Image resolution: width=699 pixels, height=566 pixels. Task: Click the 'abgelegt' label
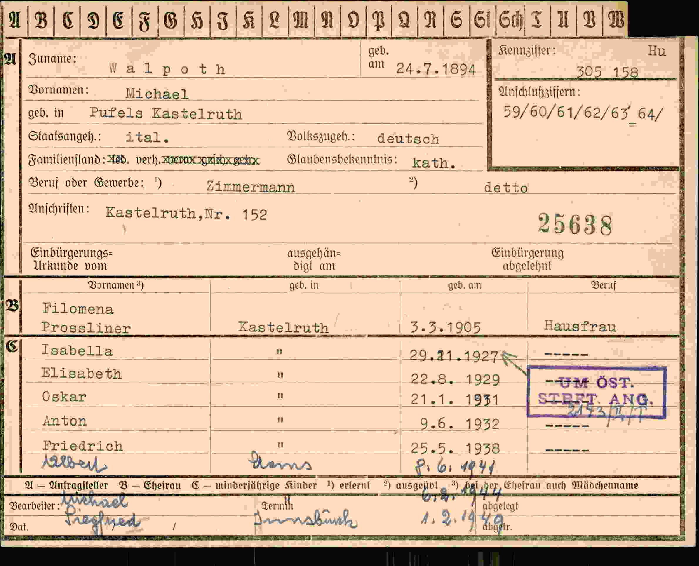pyautogui.click(x=500, y=506)
